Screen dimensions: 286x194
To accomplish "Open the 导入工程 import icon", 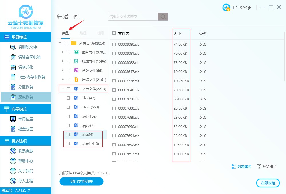I will pyautogui.click(x=13, y=181).
